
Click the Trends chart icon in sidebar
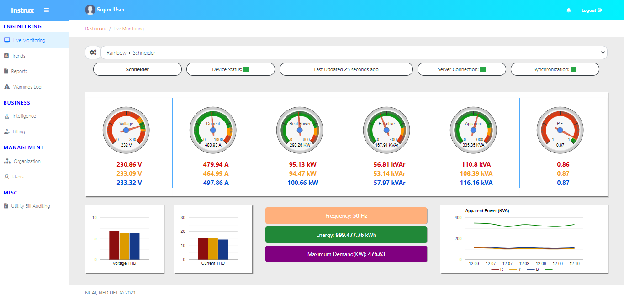coord(6,56)
